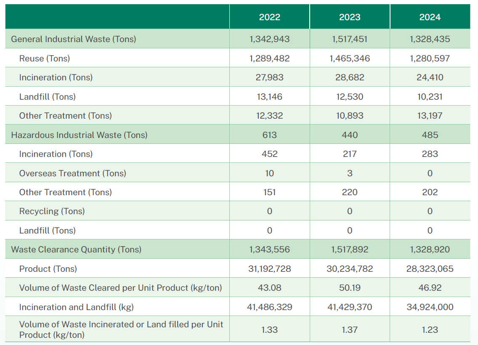Select the 2023 column header
Image resolution: width=478 pixels, height=345 pixels.
(350, 17)
